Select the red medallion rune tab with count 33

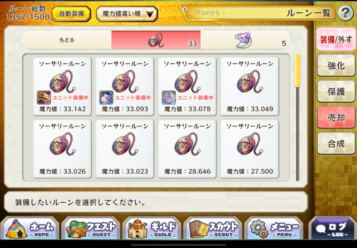[x=156, y=40]
